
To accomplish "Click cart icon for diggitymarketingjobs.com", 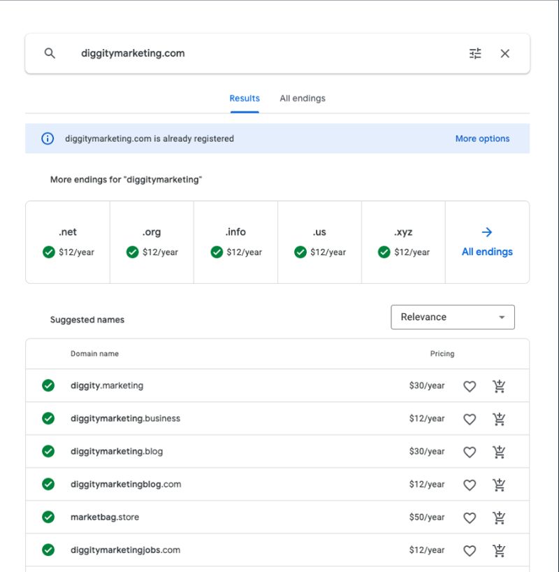I will click(x=499, y=550).
